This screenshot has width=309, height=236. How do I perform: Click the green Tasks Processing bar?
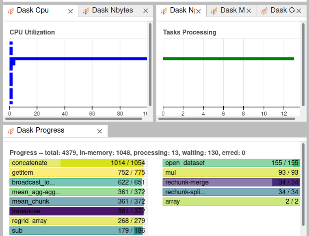(x=229, y=59)
